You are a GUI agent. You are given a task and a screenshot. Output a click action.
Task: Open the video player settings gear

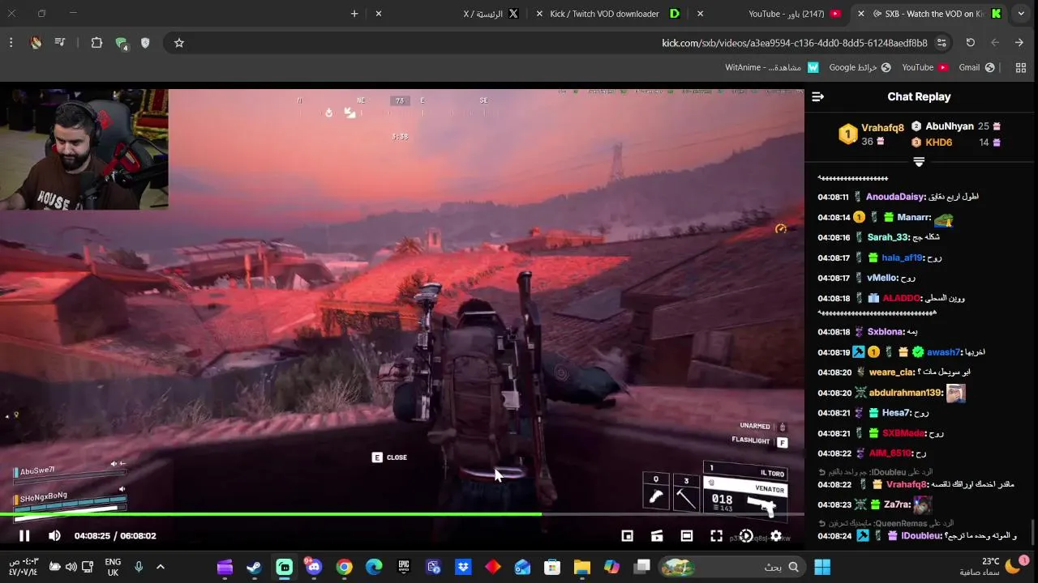point(776,536)
